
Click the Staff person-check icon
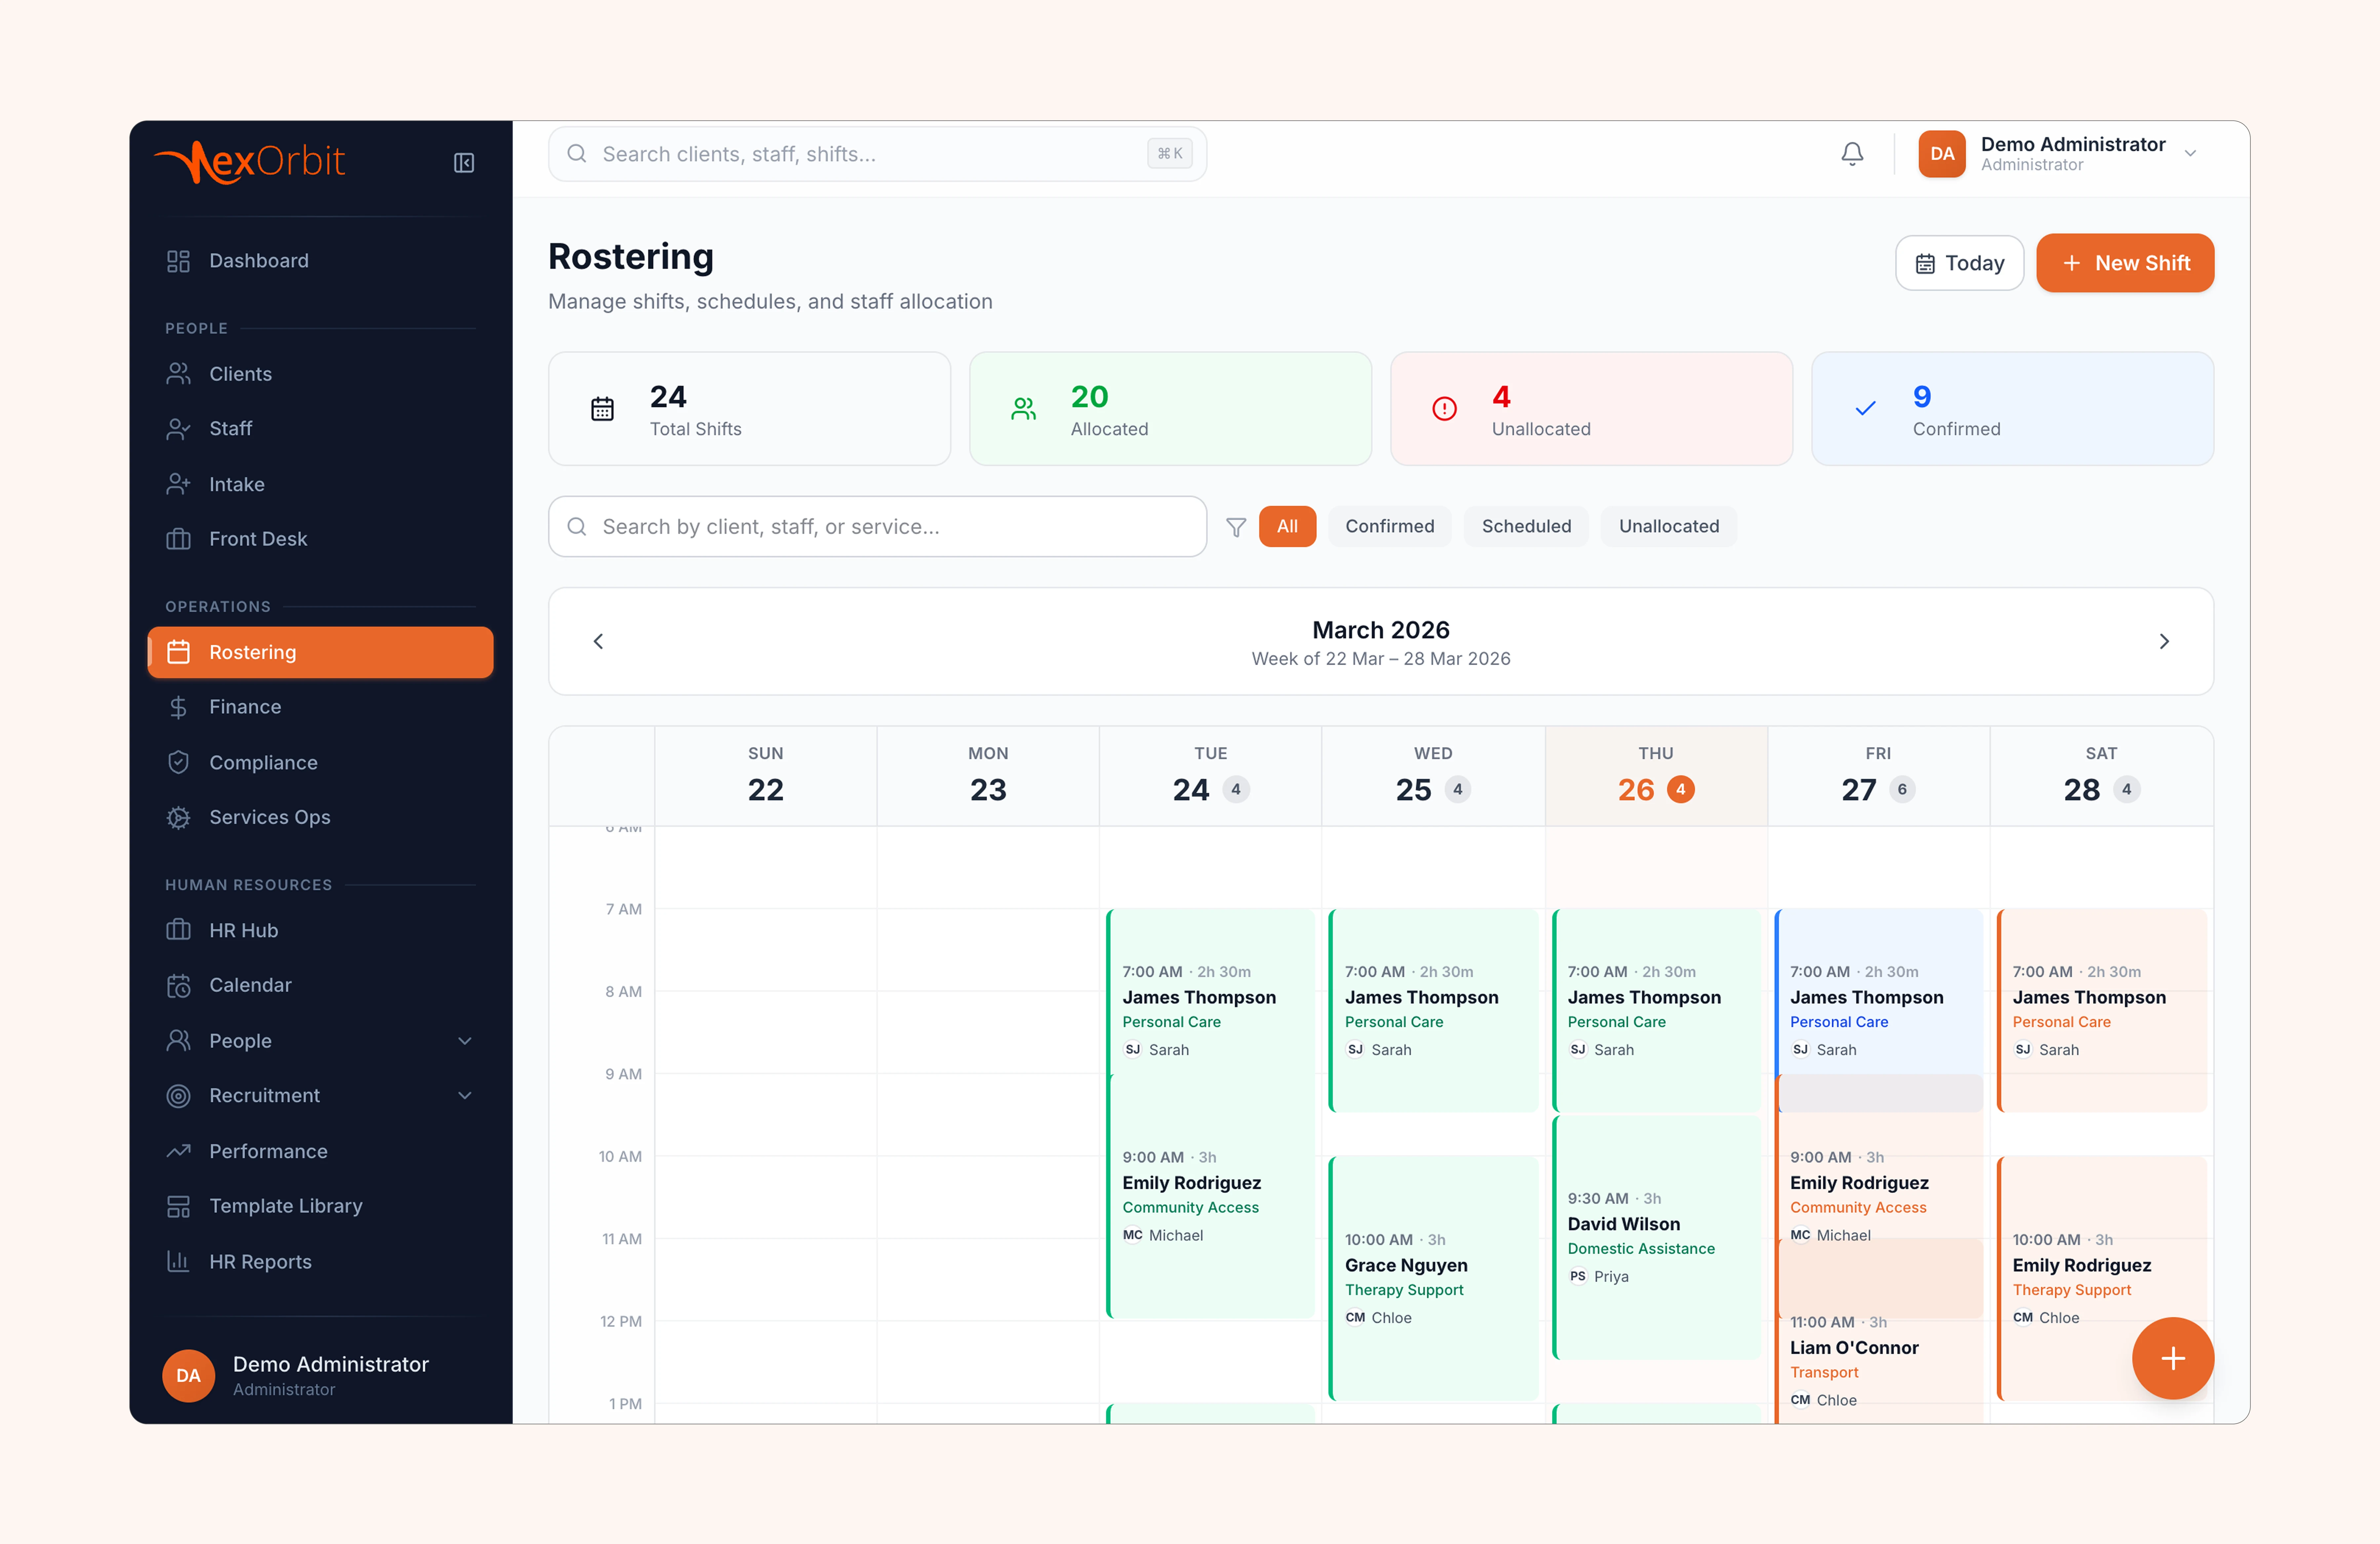pyautogui.click(x=178, y=429)
